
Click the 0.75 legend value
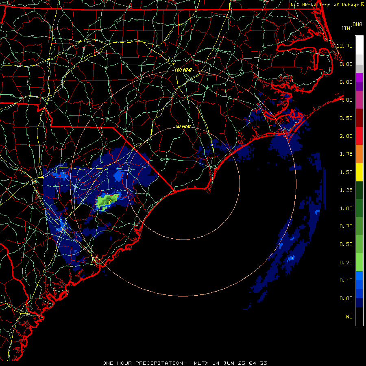pyautogui.click(x=346, y=227)
